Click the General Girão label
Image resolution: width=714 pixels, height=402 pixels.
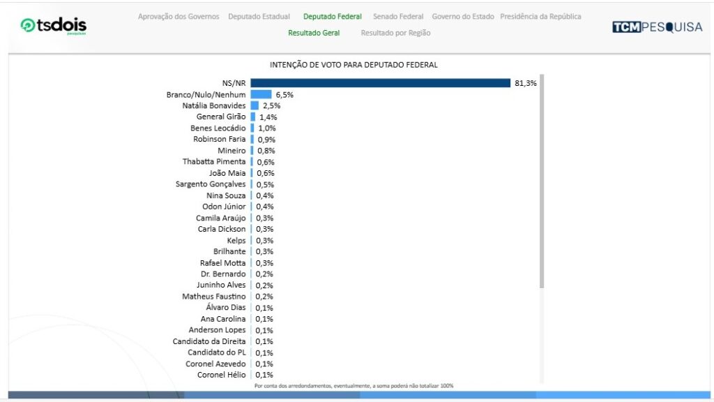tap(221, 117)
